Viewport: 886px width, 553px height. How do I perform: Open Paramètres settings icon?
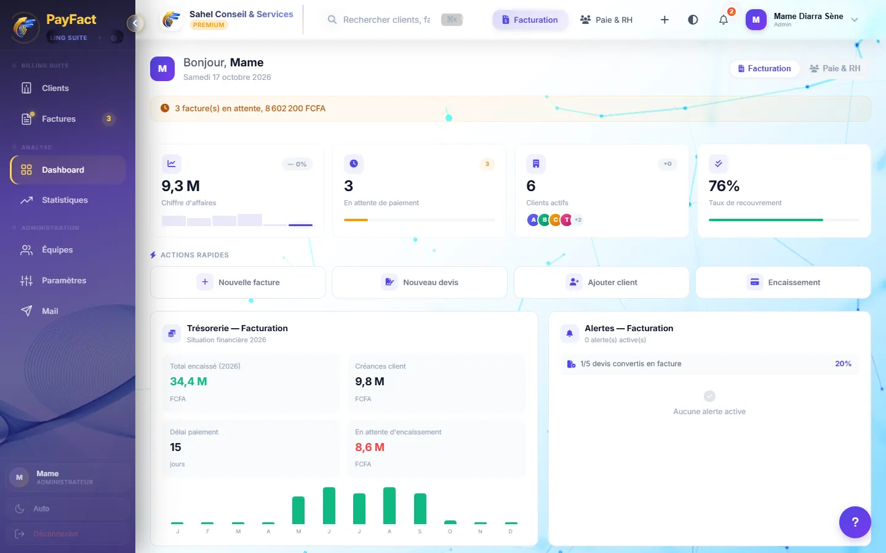[26, 281]
